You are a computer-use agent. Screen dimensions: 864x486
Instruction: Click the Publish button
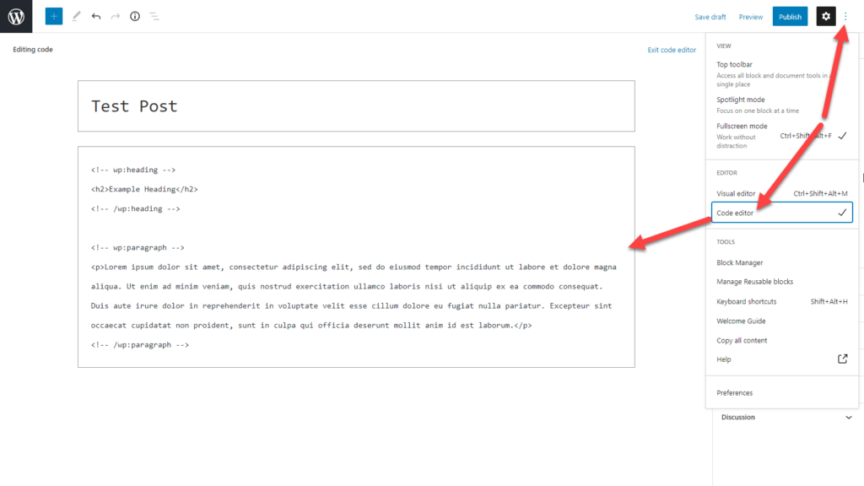(x=790, y=16)
